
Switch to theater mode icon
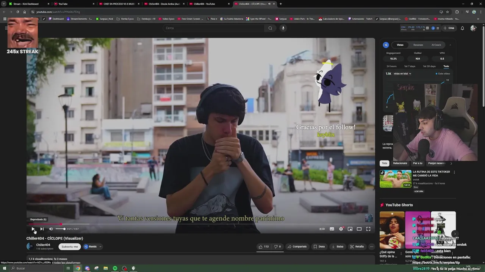coord(359,229)
